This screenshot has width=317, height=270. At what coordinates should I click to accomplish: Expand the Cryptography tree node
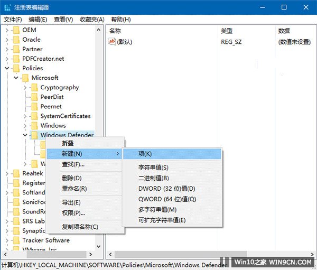point(25,88)
